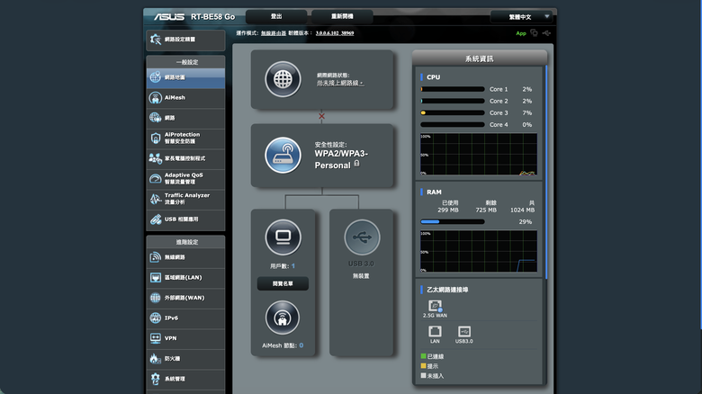Click the green App link
The width and height of the screenshot is (702, 394).
click(521, 33)
